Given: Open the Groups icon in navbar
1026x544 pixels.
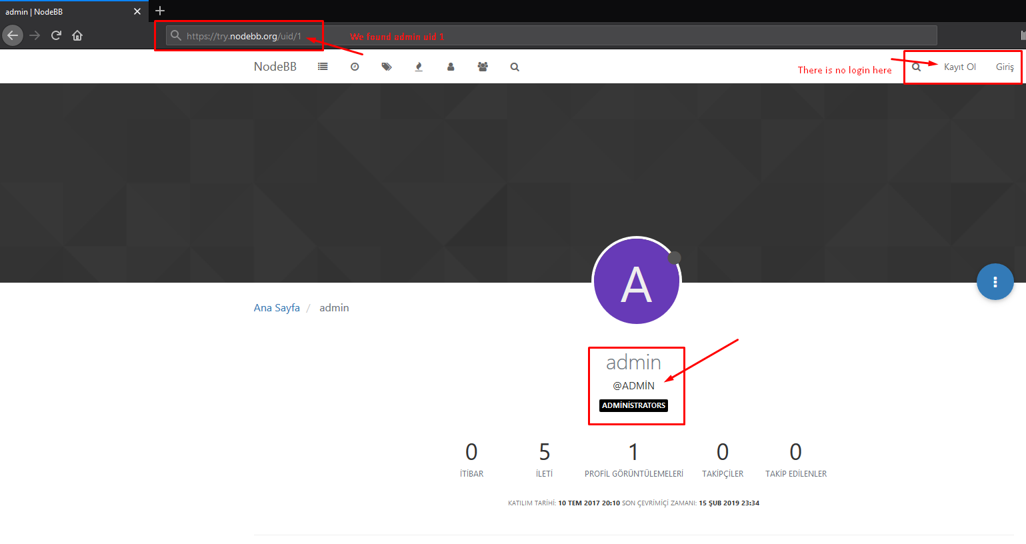Looking at the screenshot, I should pos(483,67).
